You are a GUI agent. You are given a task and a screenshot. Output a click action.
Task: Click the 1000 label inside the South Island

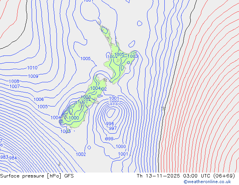tap(74, 118)
